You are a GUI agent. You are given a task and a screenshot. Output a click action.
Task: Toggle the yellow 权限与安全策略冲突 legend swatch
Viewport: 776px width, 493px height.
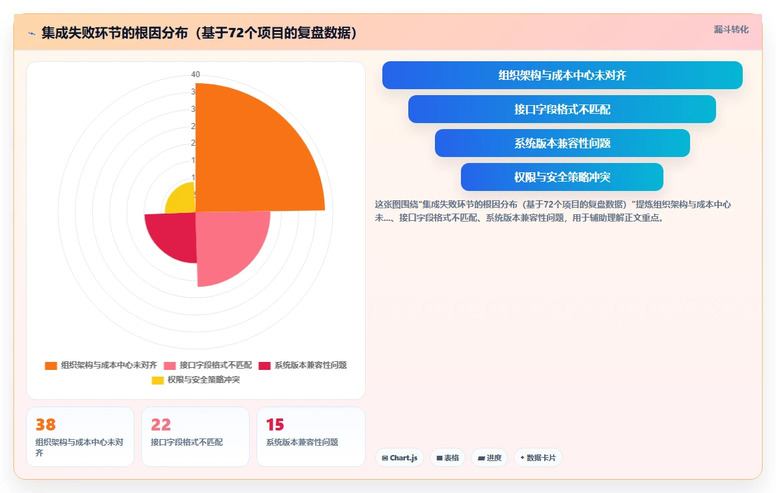157,381
